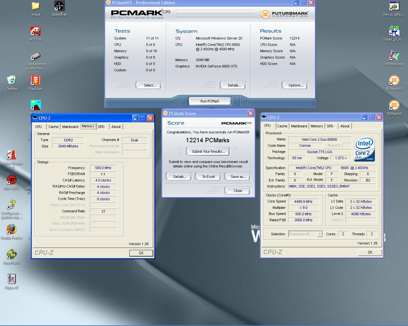Screen dimensions: 408x326
Task: Click the 12214 PCMarks score text
Action: coord(208,140)
